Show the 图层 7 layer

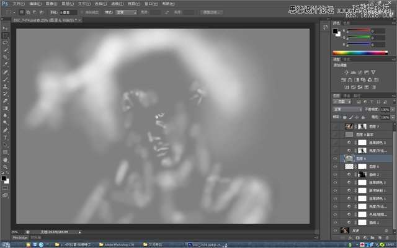point(335,126)
